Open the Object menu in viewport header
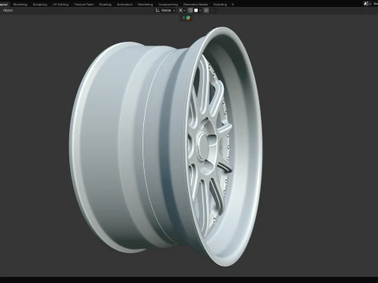The height and width of the screenshot is (283, 378). coord(8,10)
